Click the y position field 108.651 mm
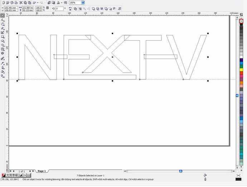 pyautogui.click(x=11, y=10)
